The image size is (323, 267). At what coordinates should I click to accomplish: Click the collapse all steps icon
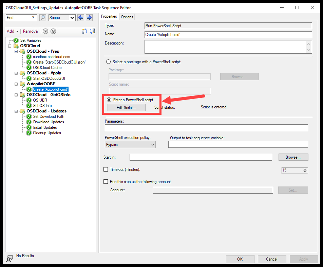pos(84,31)
